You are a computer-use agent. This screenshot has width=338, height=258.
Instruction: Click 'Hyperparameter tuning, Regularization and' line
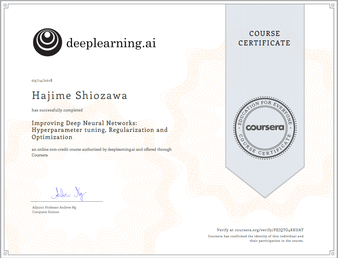(x=100, y=130)
